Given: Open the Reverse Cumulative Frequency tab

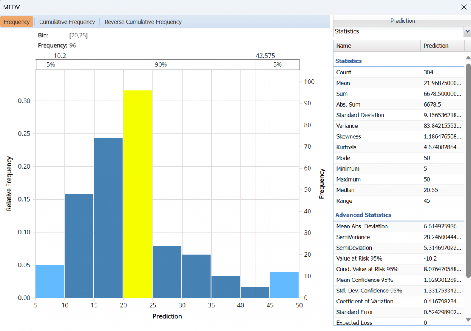Looking at the screenshot, I should coord(143,22).
